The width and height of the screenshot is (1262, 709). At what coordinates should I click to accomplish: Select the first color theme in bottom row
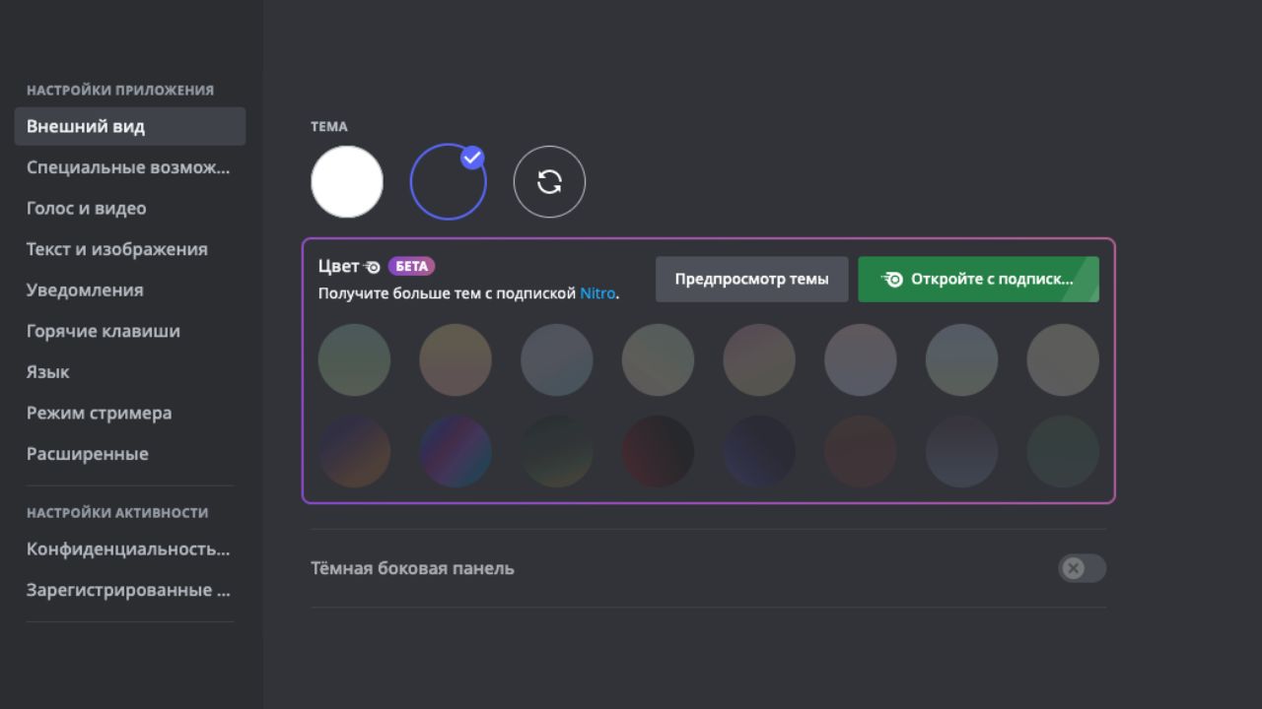354,451
